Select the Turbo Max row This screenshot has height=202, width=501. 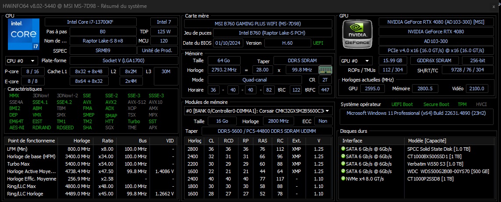(x=91, y=164)
